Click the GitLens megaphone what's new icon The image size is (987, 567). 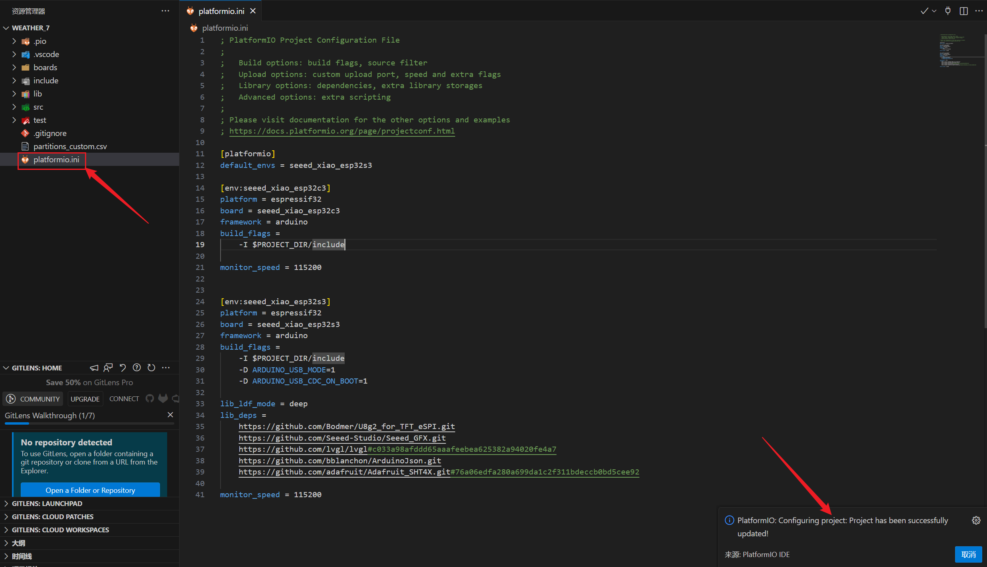[x=94, y=368]
